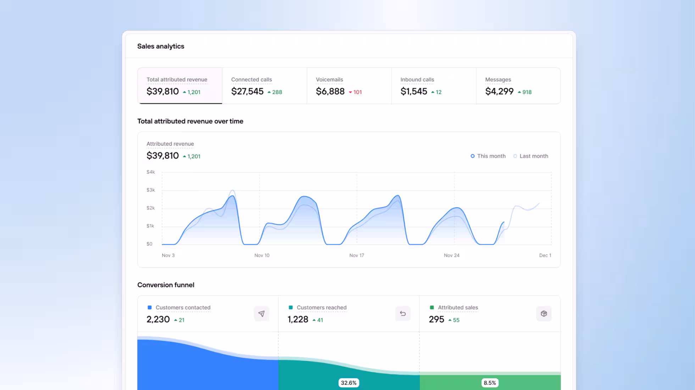Click the Sales analytics heading
695x390 pixels.
161,46
